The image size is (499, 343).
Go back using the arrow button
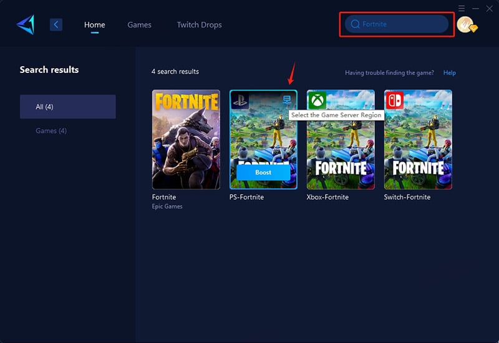pos(56,24)
